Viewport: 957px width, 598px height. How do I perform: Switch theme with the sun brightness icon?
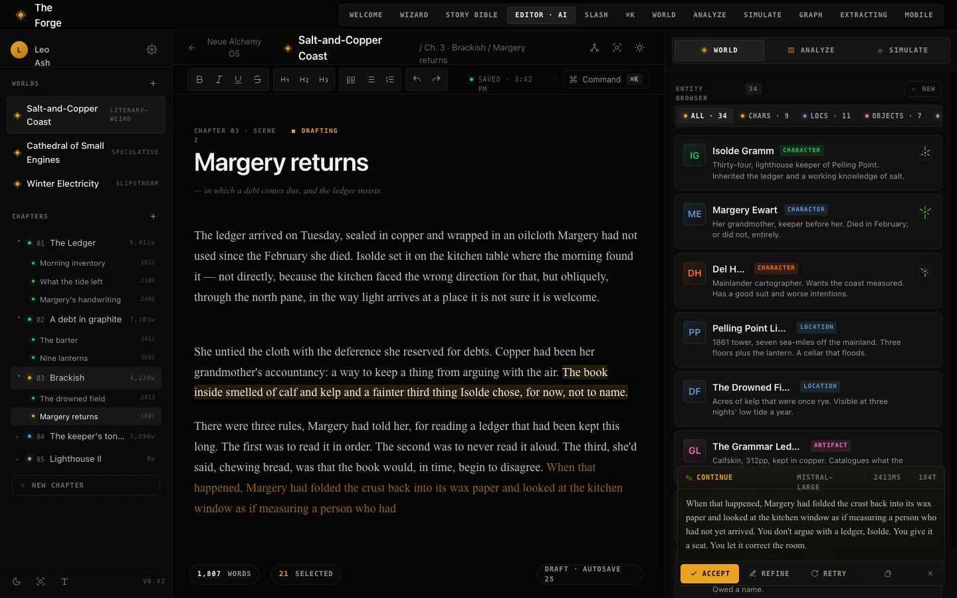[639, 47]
